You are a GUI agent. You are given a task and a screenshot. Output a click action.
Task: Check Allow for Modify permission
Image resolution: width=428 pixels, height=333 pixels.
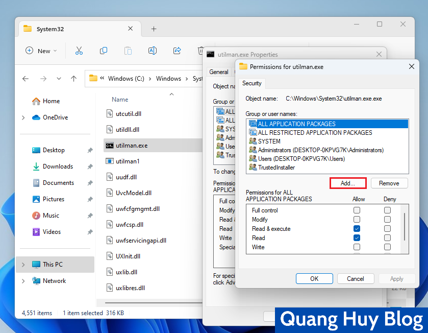357,219
